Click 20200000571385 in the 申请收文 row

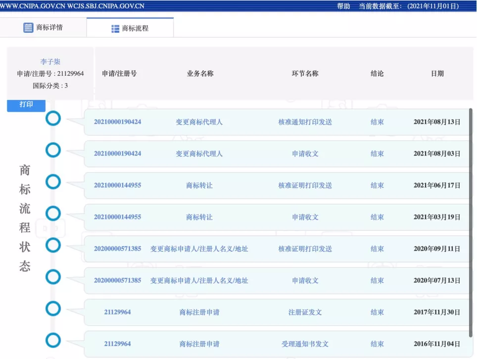pos(117,280)
